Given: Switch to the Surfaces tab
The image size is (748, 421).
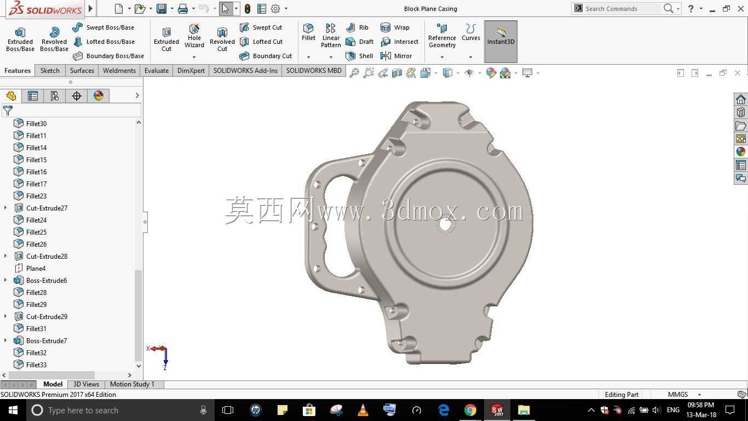Looking at the screenshot, I should coord(82,71).
